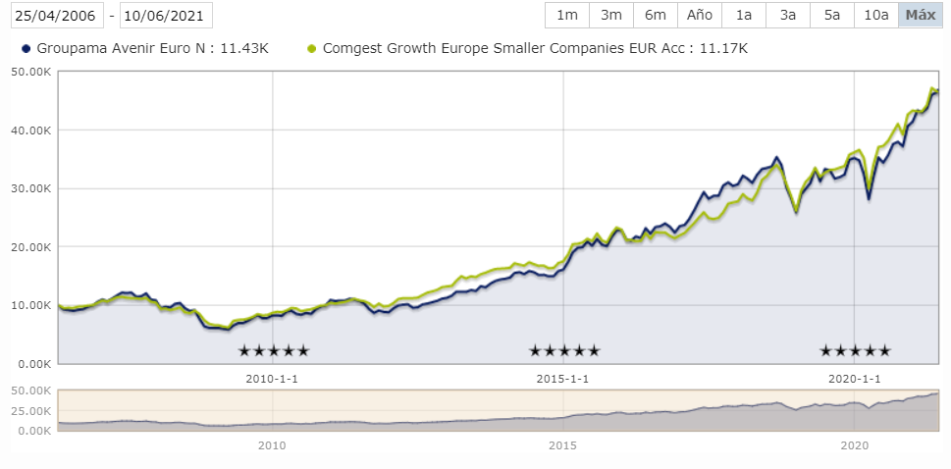Click the navigator overview at 2015
The width and height of the screenshot is (951, 469).
point(562,410)
